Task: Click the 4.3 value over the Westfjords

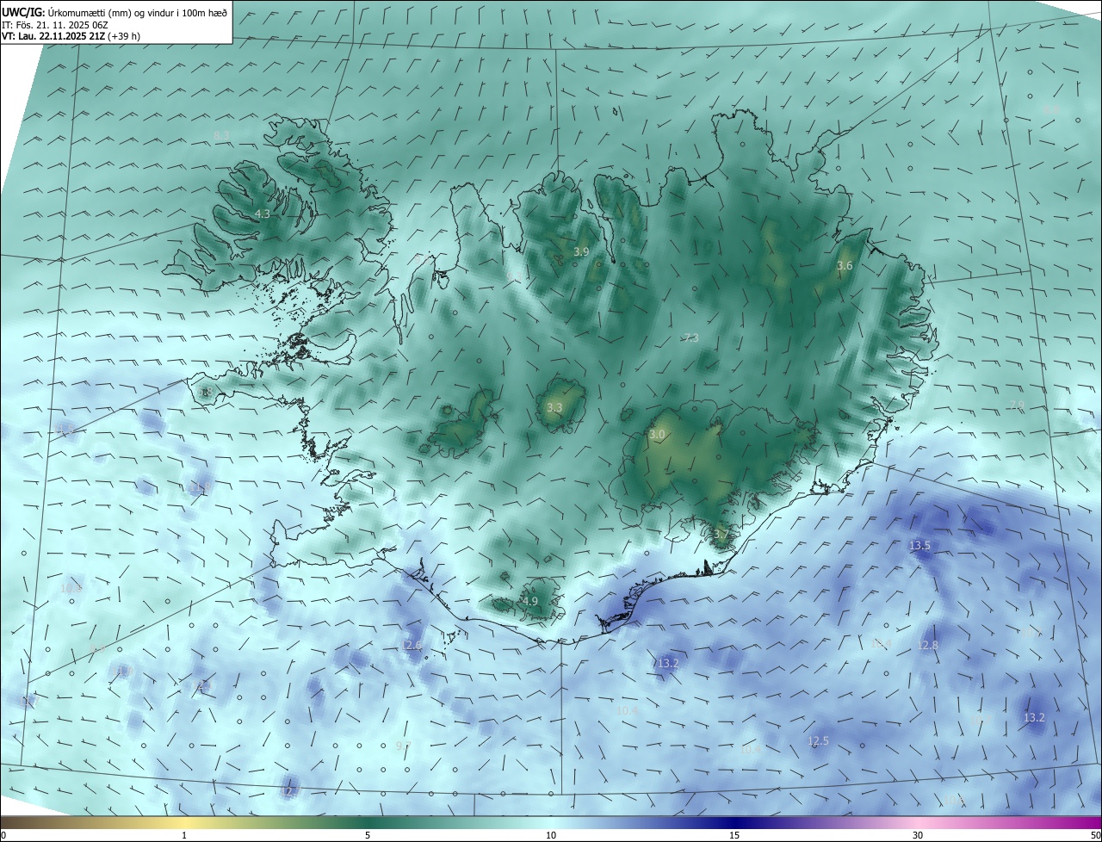Action: pyautogui.click(x=263, y=214)
